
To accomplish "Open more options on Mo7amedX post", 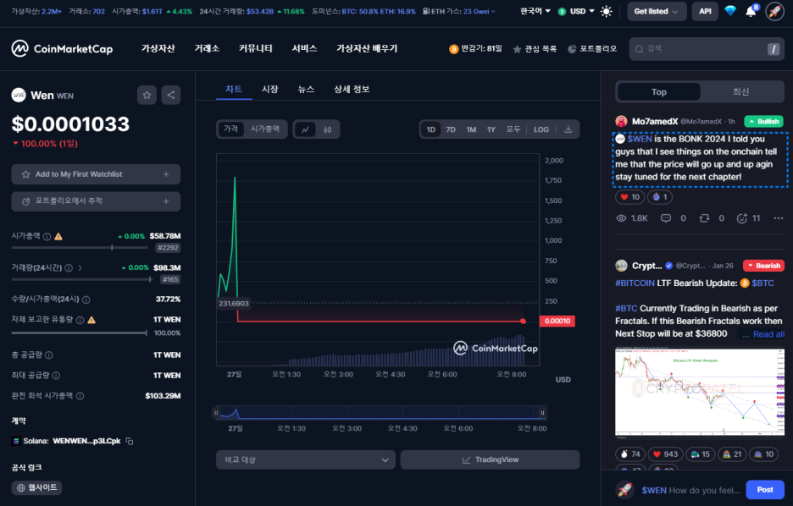I will pos(779,218).
